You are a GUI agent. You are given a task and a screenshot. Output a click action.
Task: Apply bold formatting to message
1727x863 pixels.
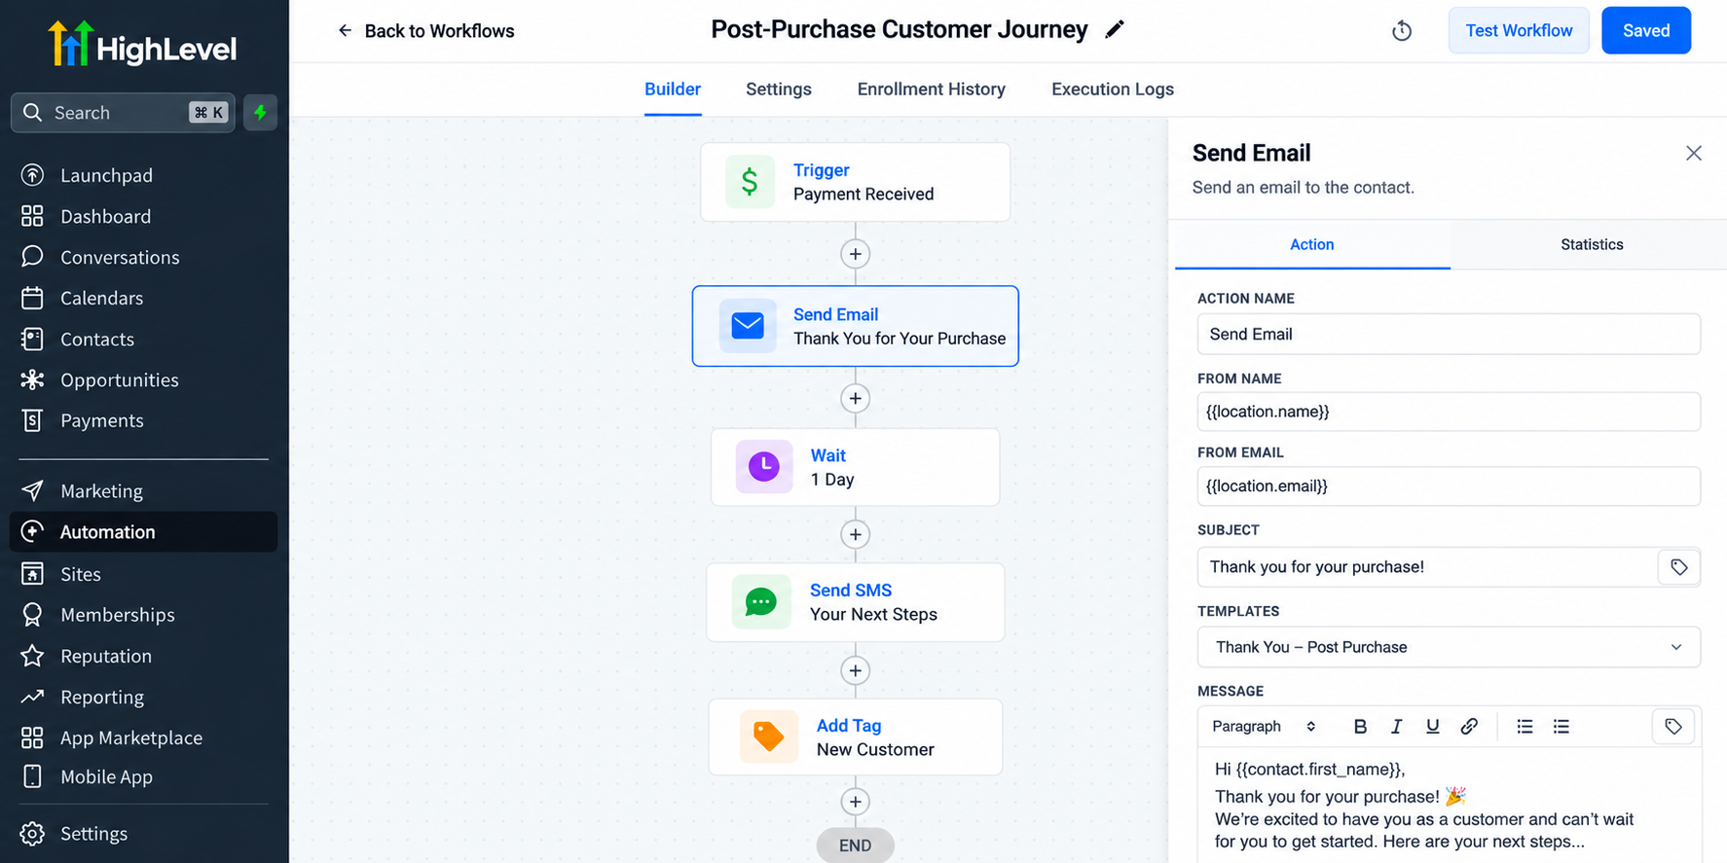point(1360,727)
